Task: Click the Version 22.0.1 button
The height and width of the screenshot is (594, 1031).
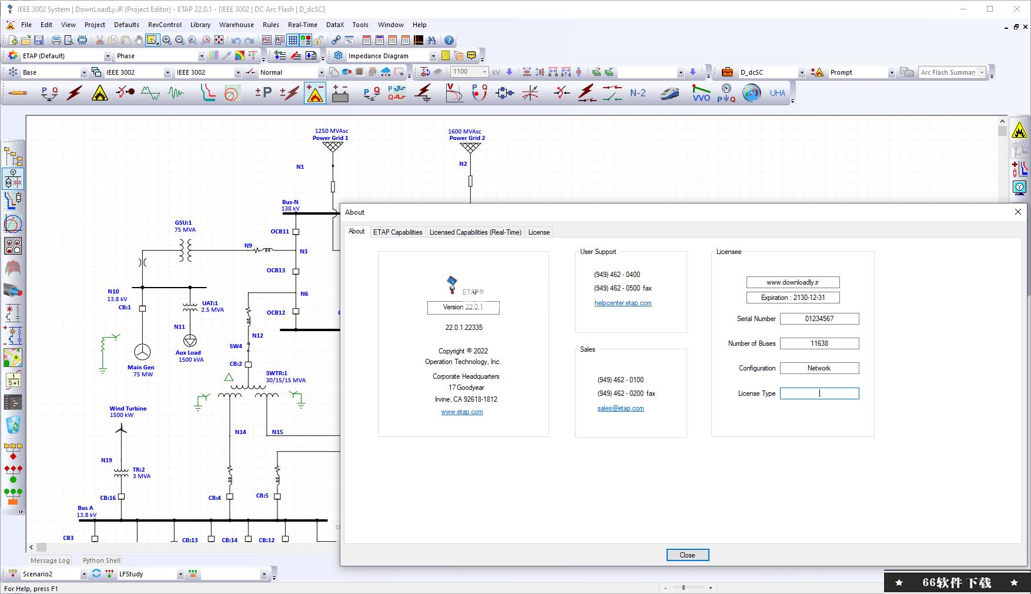Action: pos(463,308)
